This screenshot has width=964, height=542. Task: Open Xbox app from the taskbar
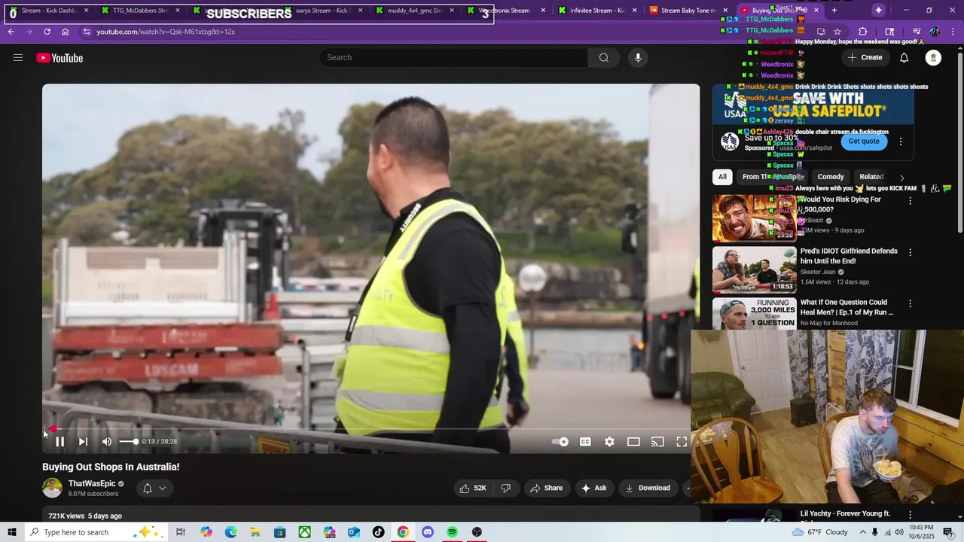[304, 532]
